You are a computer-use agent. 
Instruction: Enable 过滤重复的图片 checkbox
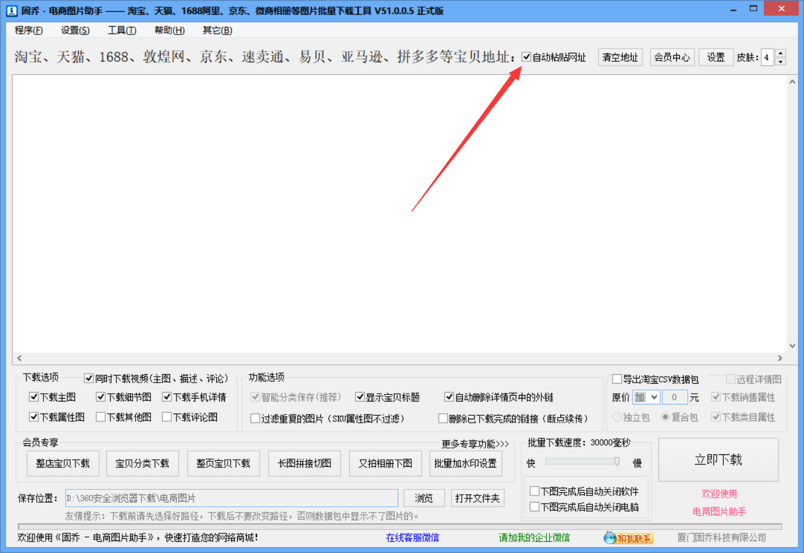(256, 418)
